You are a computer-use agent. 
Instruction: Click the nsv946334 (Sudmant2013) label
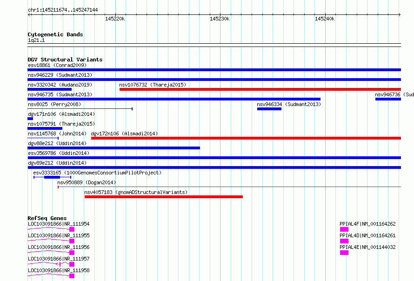289,104
